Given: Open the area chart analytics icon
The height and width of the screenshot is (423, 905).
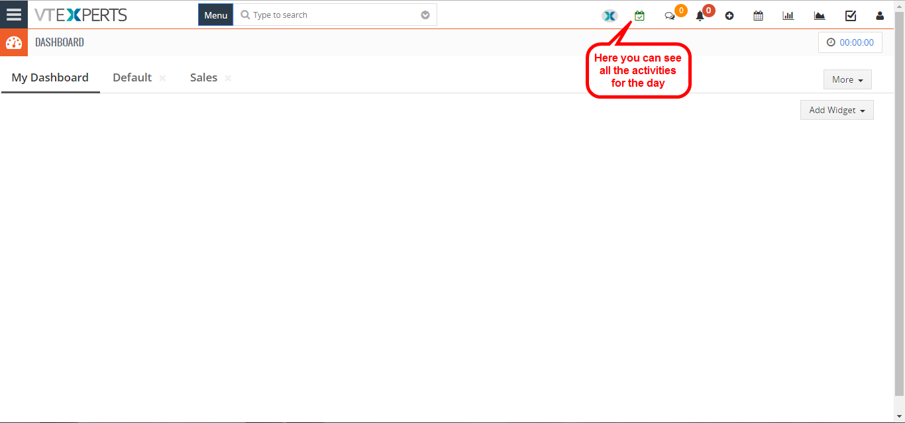Looking at the screenshot, I should [x=820, y=16].
